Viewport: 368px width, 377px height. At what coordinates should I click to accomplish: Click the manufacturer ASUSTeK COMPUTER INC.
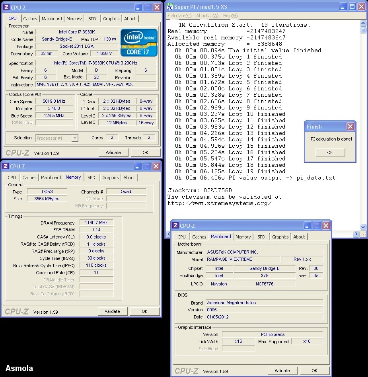coord(264,252)
